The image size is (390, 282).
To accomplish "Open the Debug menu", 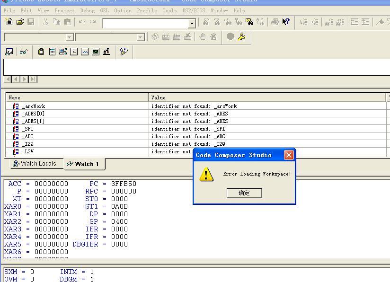I will pos(87,11).
